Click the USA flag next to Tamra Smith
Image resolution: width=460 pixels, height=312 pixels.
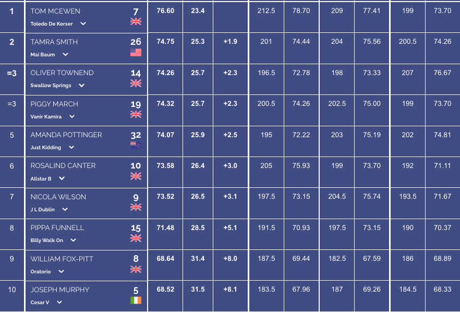click(x=136, y=52)
